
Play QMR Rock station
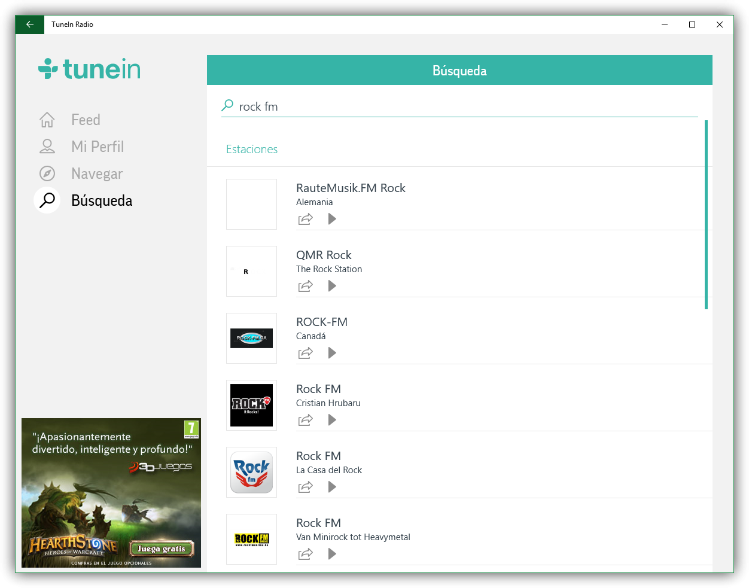pyautogui.click(x=332, y=286)
